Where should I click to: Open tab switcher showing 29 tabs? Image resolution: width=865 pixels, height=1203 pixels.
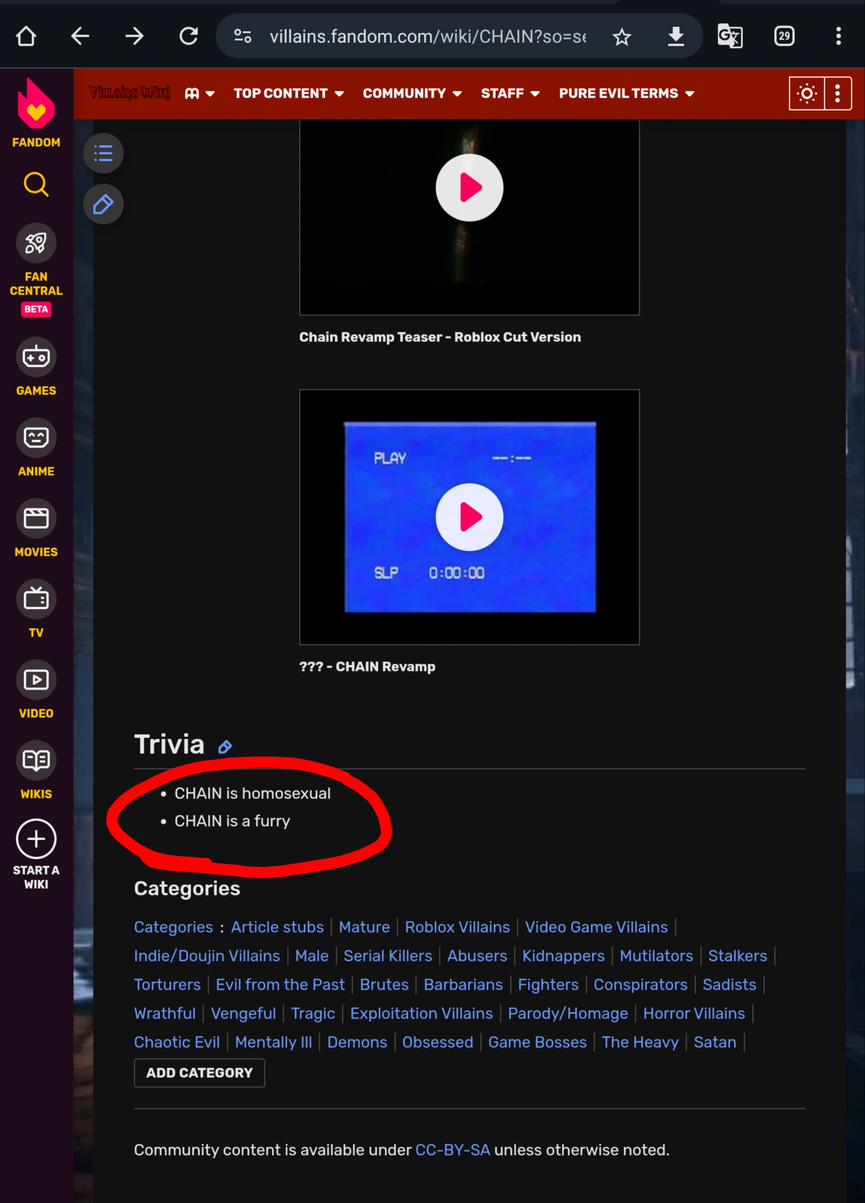(x=784, y=37)
